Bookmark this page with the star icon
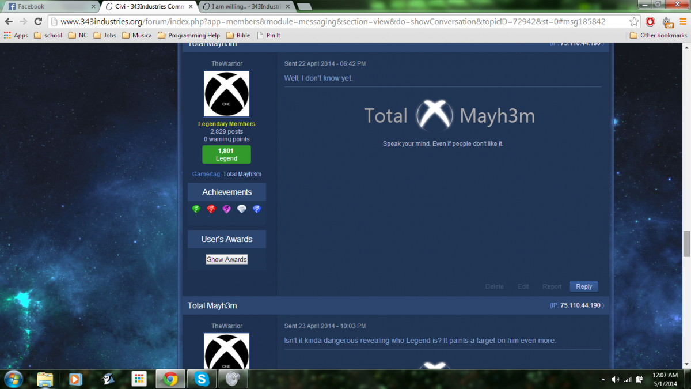Viewport: 691px width, 389px height. 633,22
